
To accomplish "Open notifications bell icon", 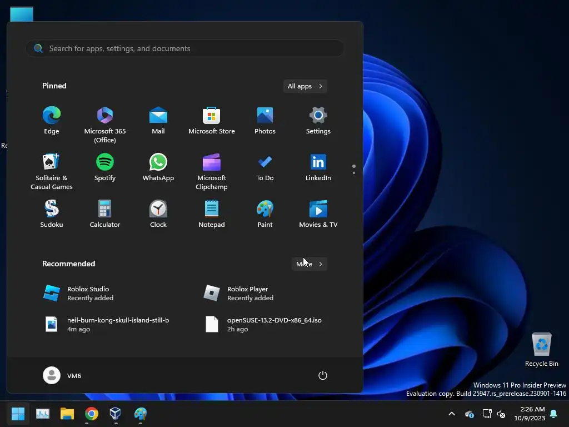I will tap(554, 414).
